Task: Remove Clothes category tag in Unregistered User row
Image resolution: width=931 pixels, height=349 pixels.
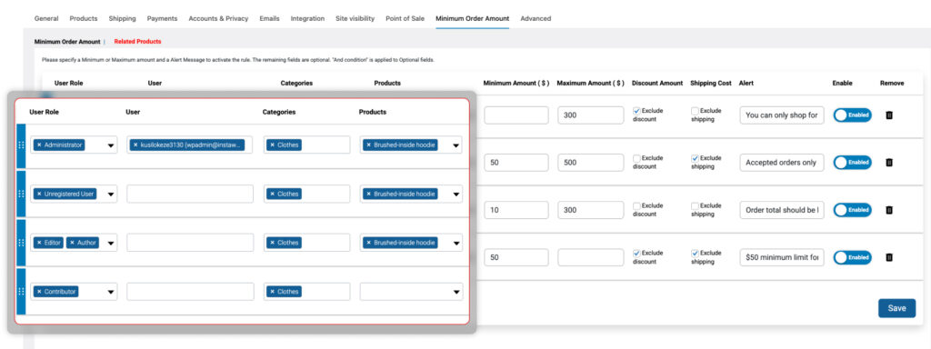Action: point(273,194)
